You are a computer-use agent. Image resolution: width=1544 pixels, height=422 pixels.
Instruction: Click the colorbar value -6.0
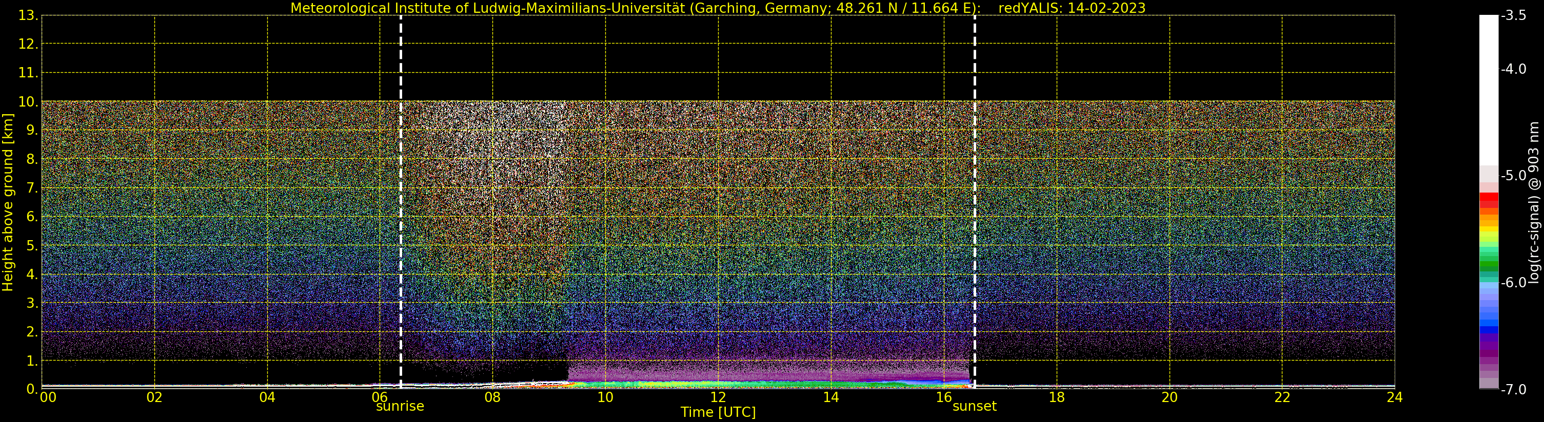point(1513,283)
